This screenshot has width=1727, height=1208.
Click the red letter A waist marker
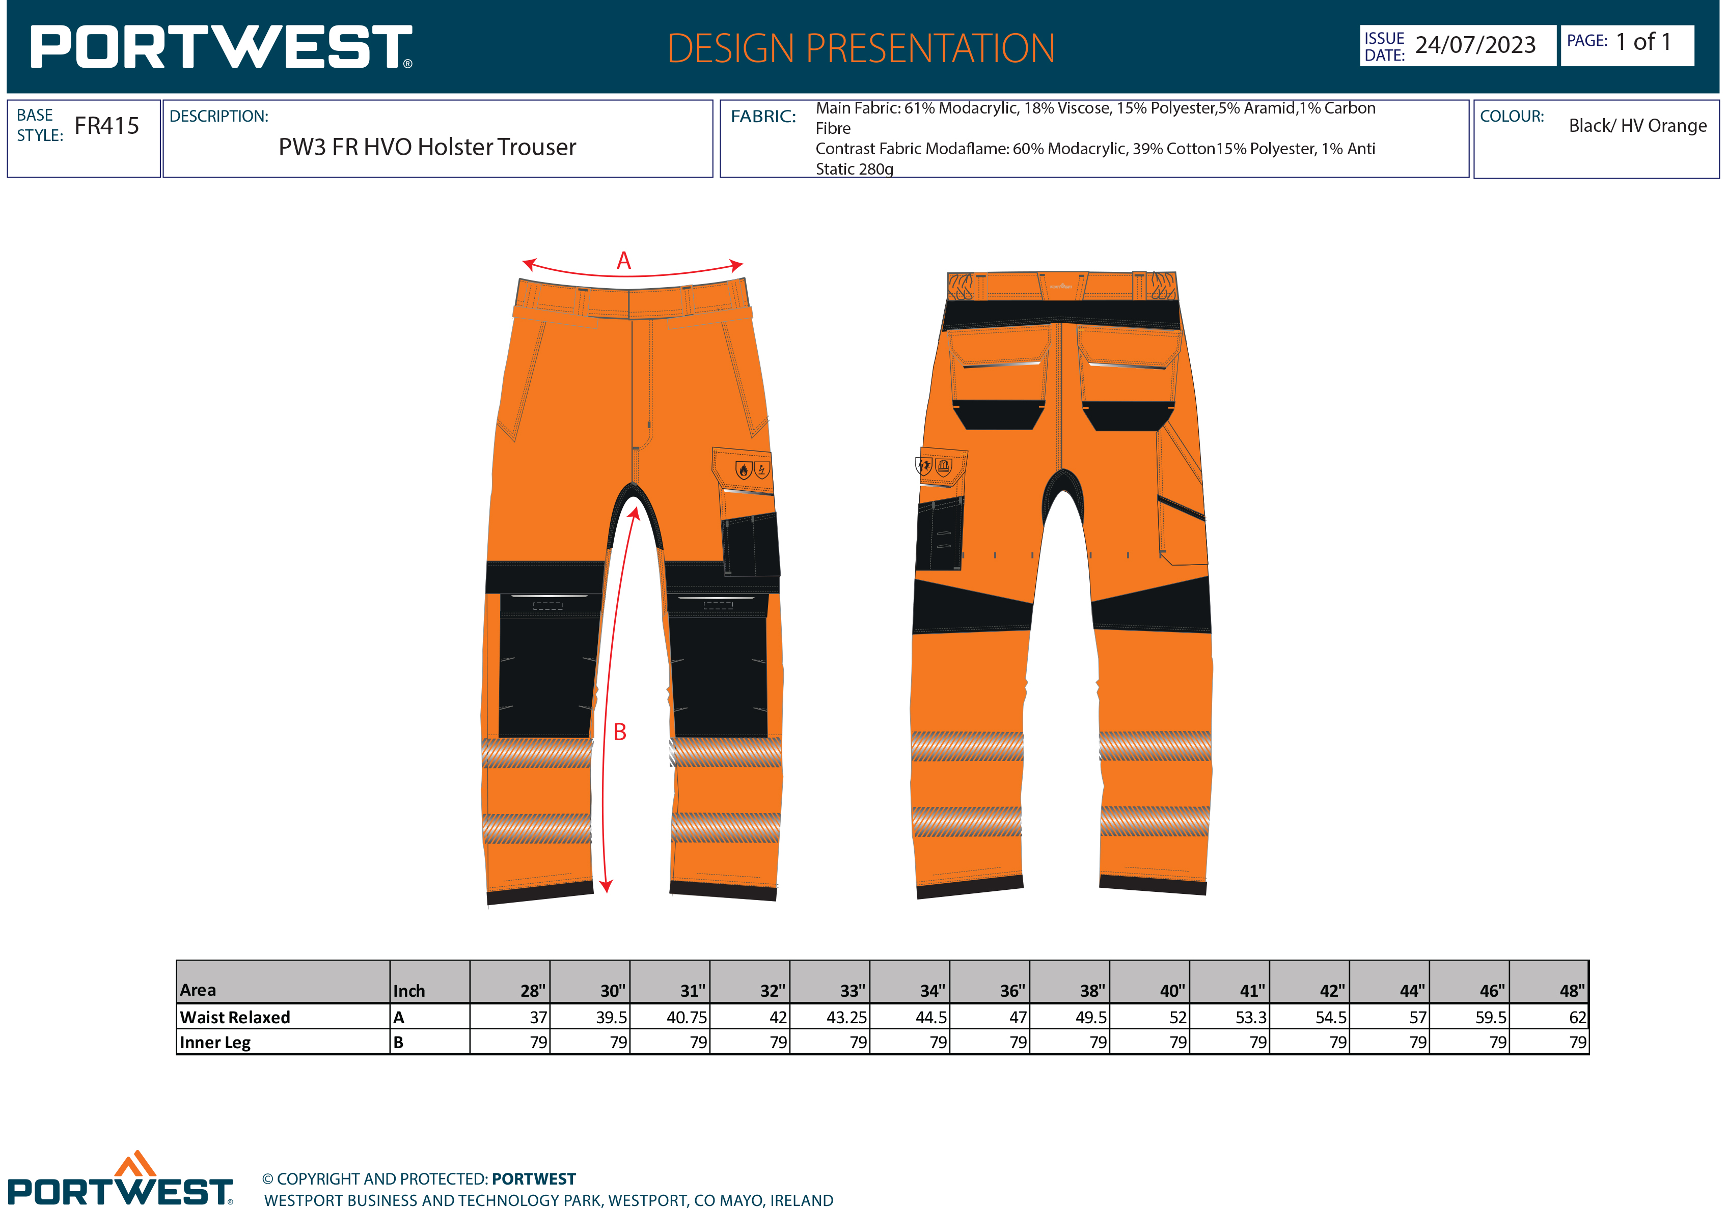tap(623, 261)
